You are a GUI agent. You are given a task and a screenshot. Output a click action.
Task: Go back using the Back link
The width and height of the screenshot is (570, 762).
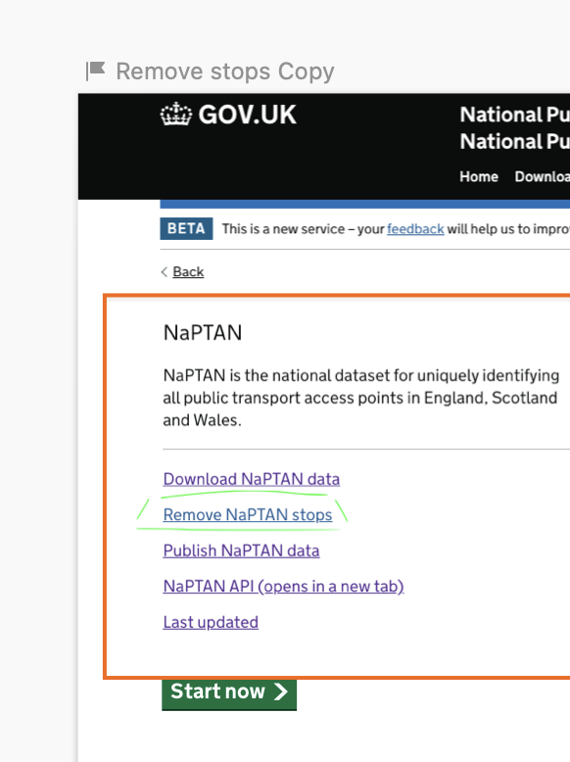click(x=188, y=271)
